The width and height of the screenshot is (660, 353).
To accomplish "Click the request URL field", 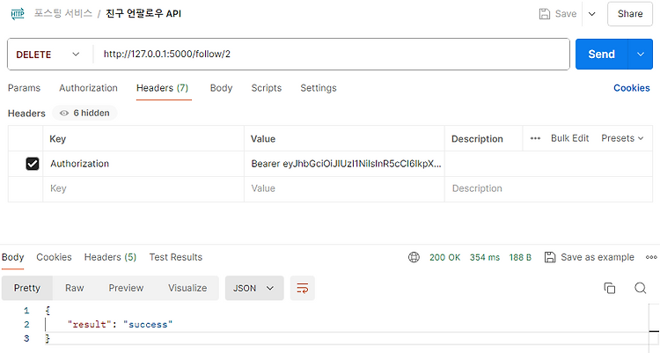I will tap(331, 55).
